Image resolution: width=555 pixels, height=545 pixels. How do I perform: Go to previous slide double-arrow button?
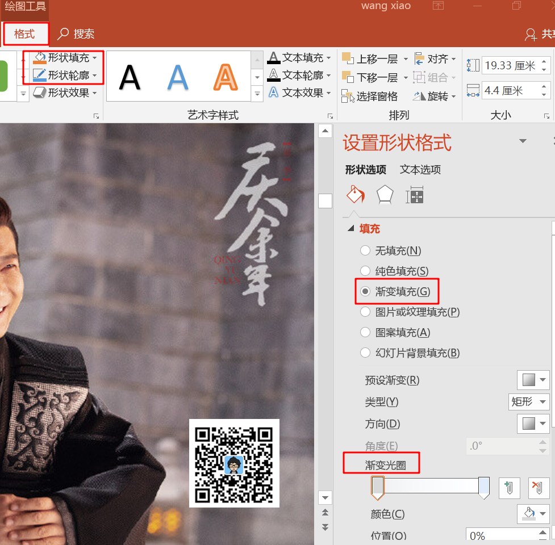pos(326,512)
